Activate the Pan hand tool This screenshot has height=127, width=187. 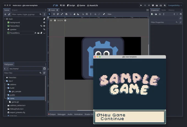coord(74,14)
